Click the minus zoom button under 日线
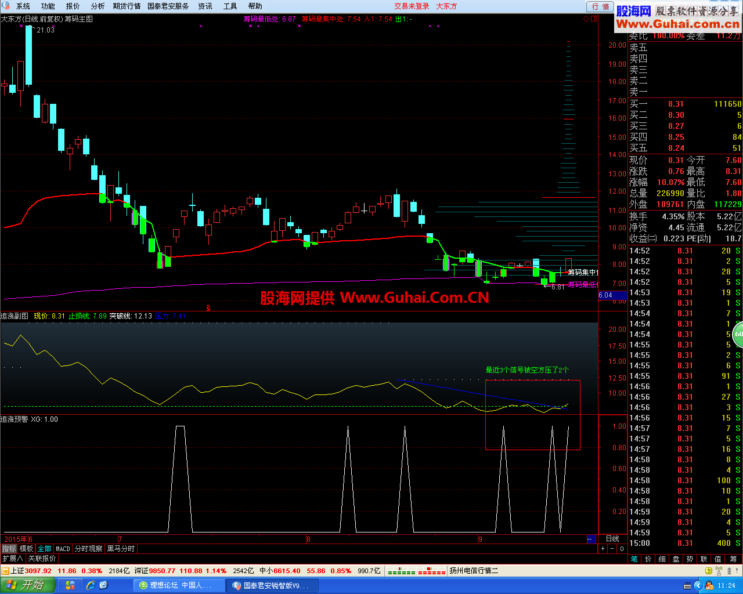This screenshot has height=594, width=743. [612, 549]
